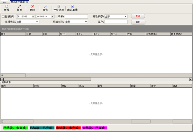Close the 打孔派工查询 tab

coord(27,2)
